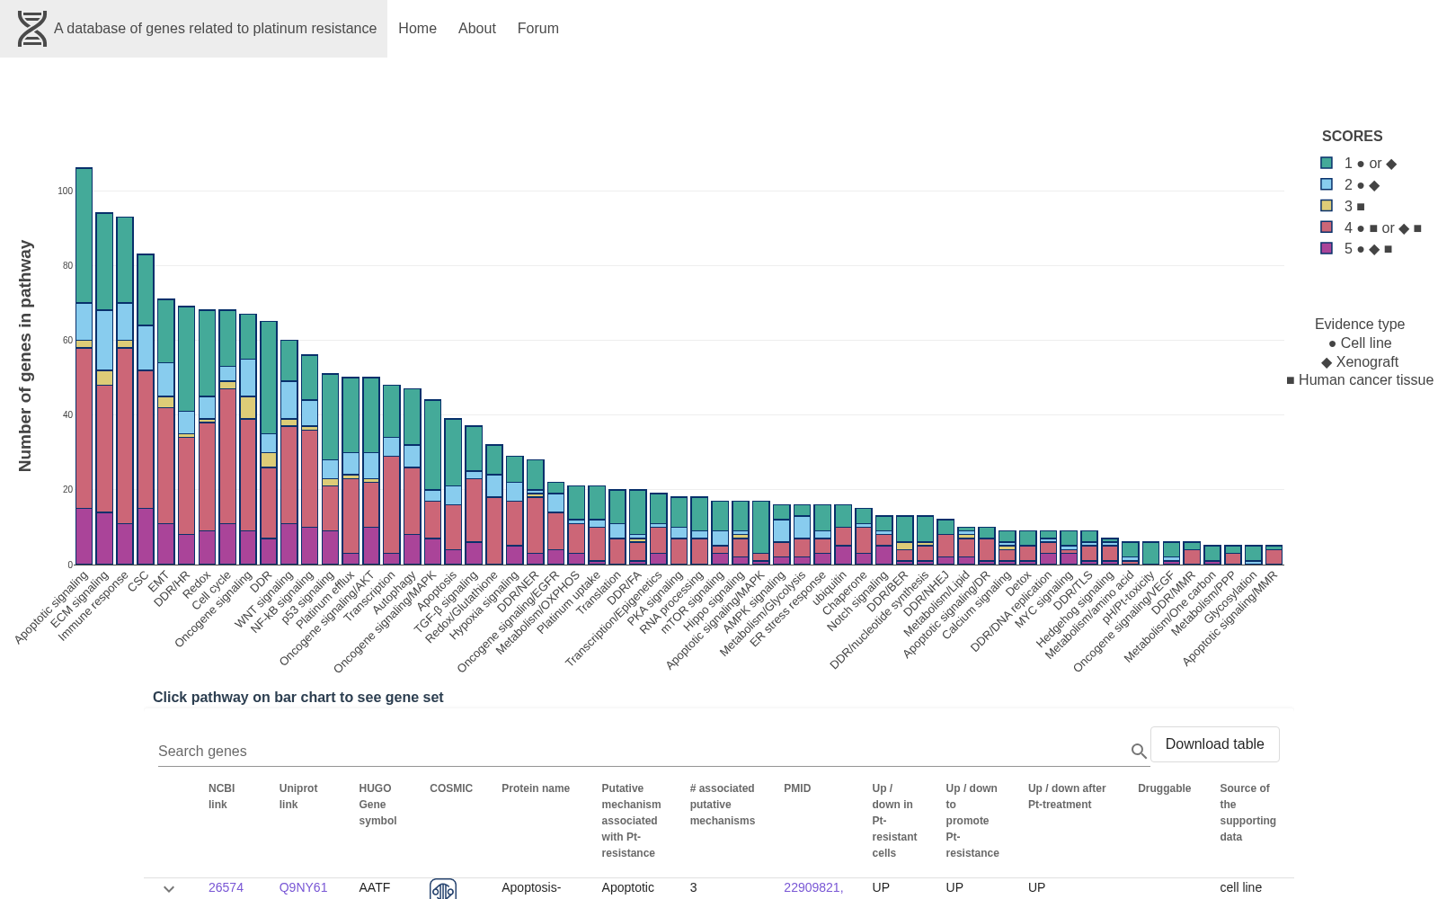Click the Cell line evidence label
The width and height of the screenshot is (1438, 899).
[x=1360, y=343]
